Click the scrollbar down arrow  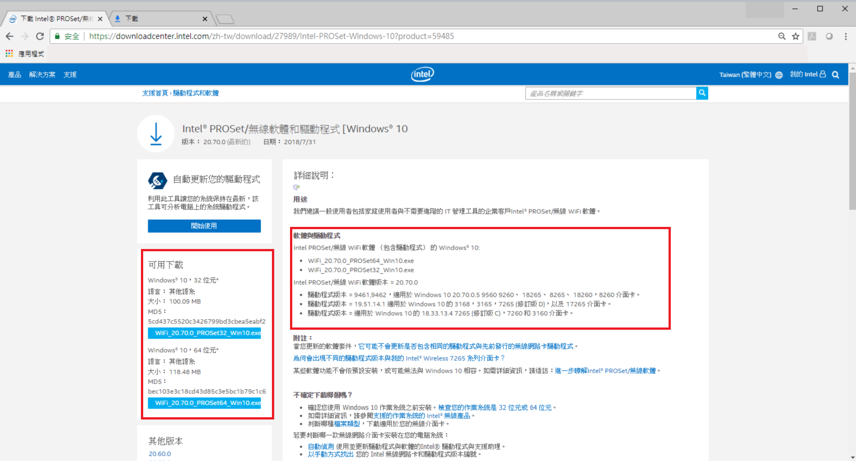(852, 457)
